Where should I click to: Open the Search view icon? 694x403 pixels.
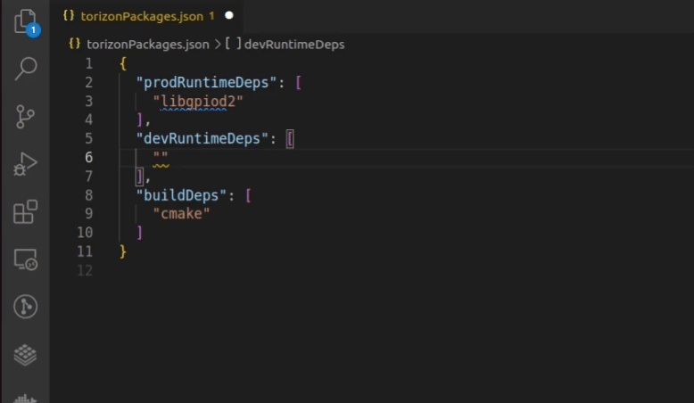coord(25,69)
